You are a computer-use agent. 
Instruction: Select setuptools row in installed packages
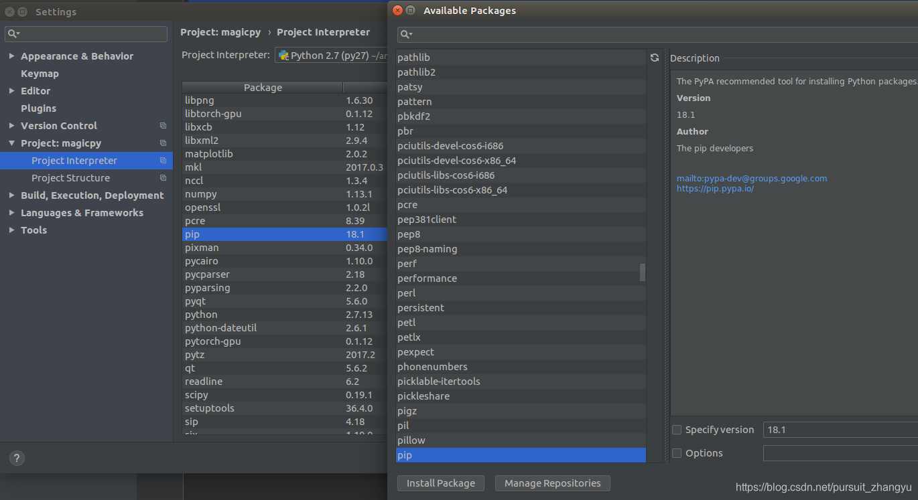(x=285, y=408)
